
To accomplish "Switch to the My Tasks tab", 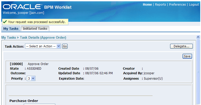I will point(11,29).
